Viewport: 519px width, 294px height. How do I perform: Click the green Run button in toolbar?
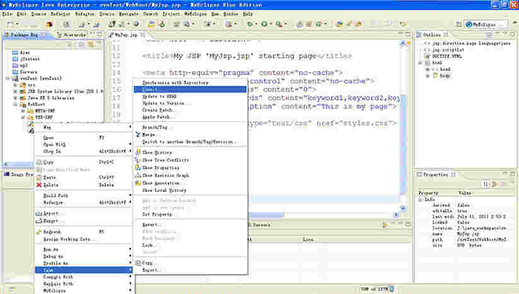coord(264,24)
